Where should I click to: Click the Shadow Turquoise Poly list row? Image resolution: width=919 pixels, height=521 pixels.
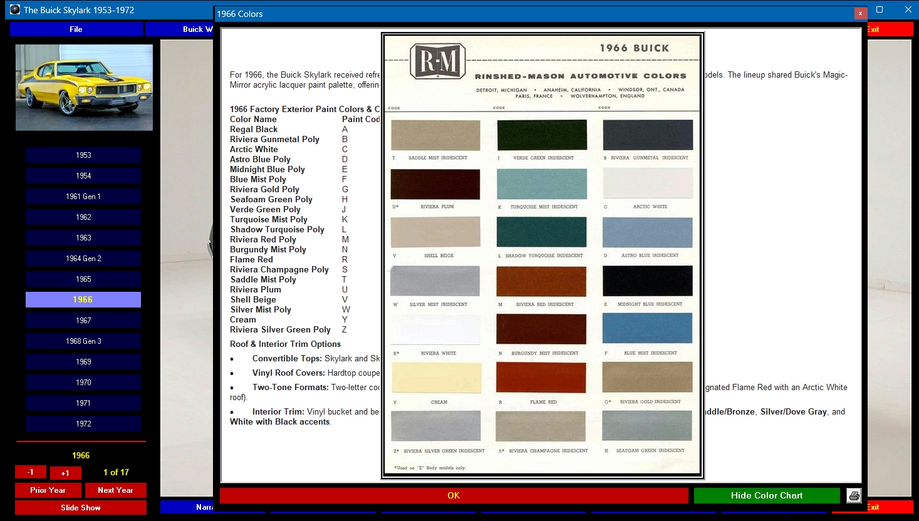(x=289, y=229)
